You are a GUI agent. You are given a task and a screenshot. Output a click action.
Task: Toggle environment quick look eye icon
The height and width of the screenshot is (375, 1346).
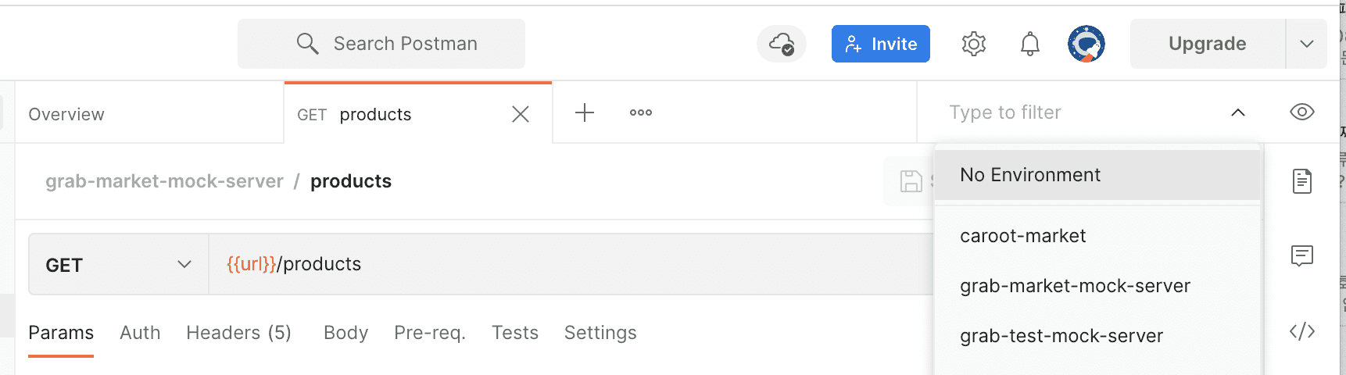coord(1301,112)
